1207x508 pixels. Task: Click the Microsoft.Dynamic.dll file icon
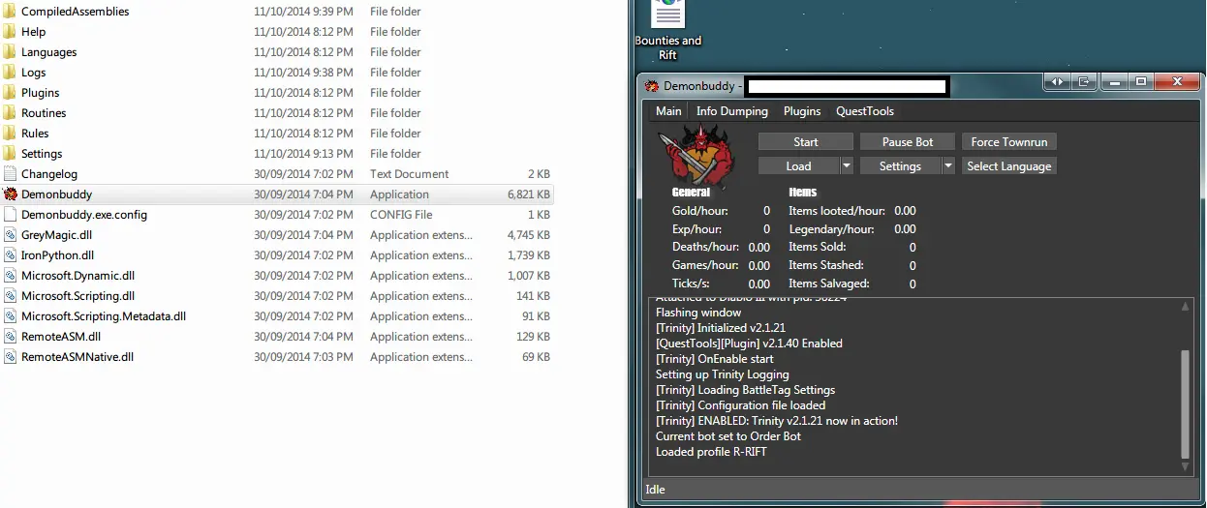click(11, 276)
